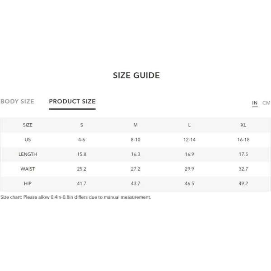
Task: Switch to the BODY SIZE tab
Action: pyautogui.click(x=17, y=101)
